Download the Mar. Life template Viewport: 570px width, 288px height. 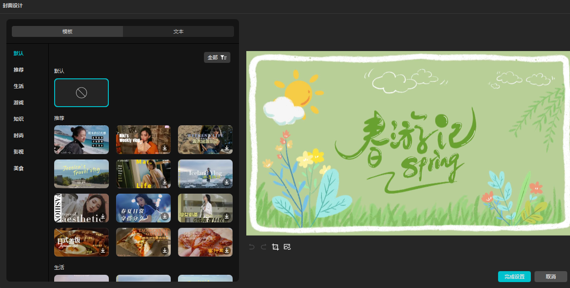[x=165, y=182]
